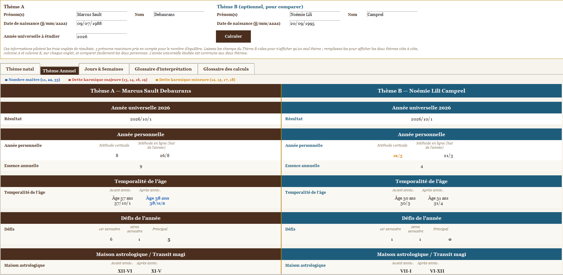Click Thème A 'Maison astrologique / Transit magi' header
Screen dimensions: 563x275
[x=141, y=254]
